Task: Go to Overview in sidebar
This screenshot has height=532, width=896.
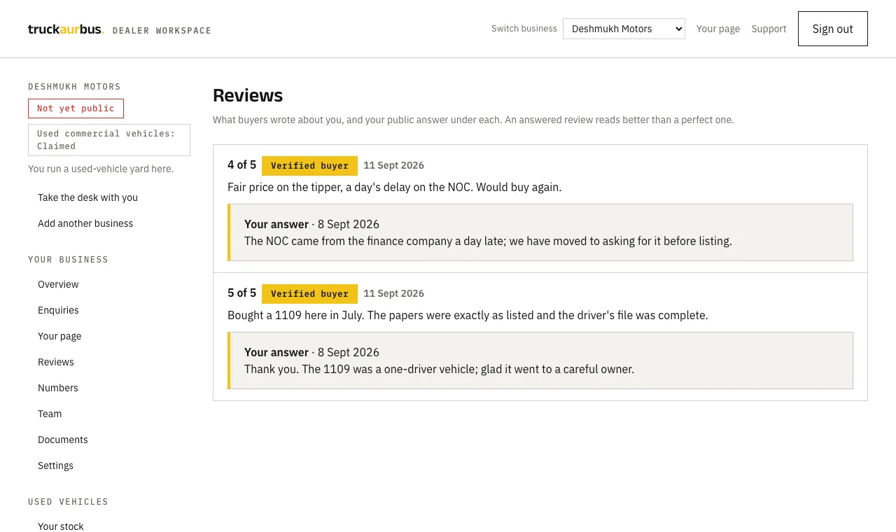Action: pyautogui.click(x=58, y=284)
